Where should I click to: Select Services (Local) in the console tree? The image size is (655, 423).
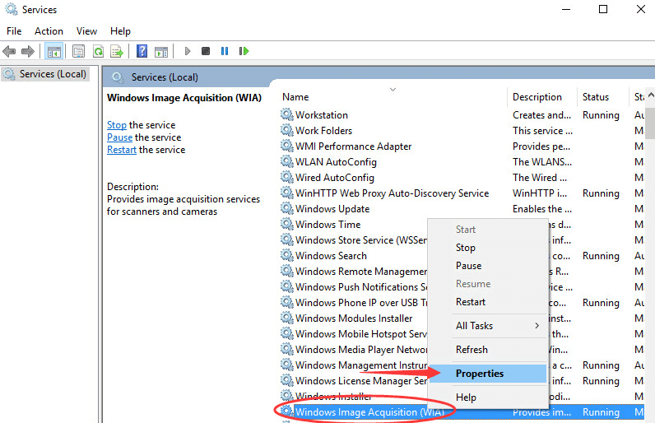tap(45, 74)
